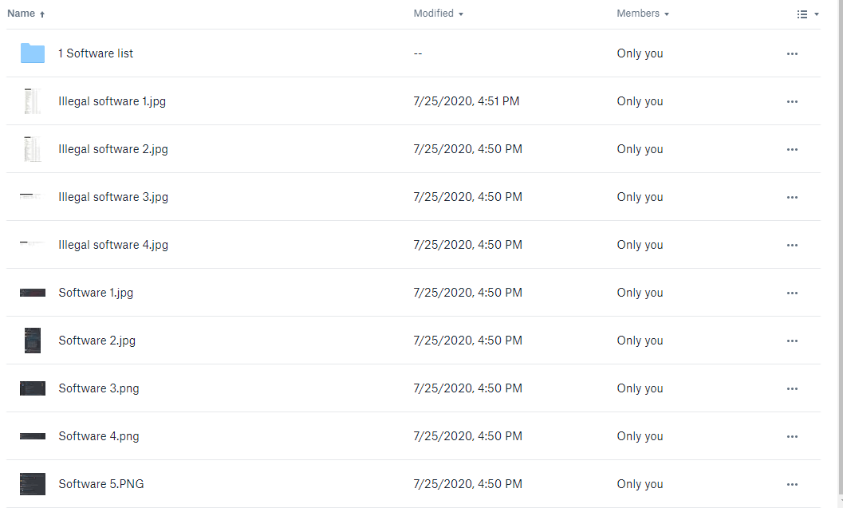Open the Software 4.png file name
843x508 pixels.
[x=98, y=436]
